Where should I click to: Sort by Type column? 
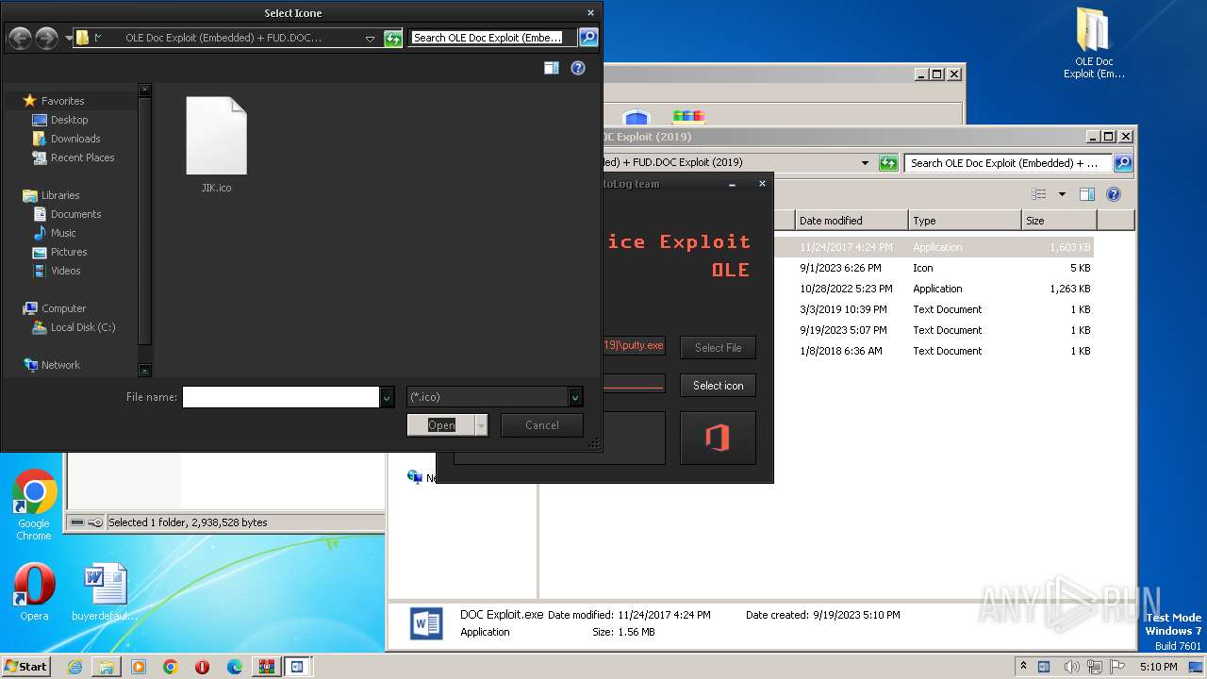[x=965, y=221]
